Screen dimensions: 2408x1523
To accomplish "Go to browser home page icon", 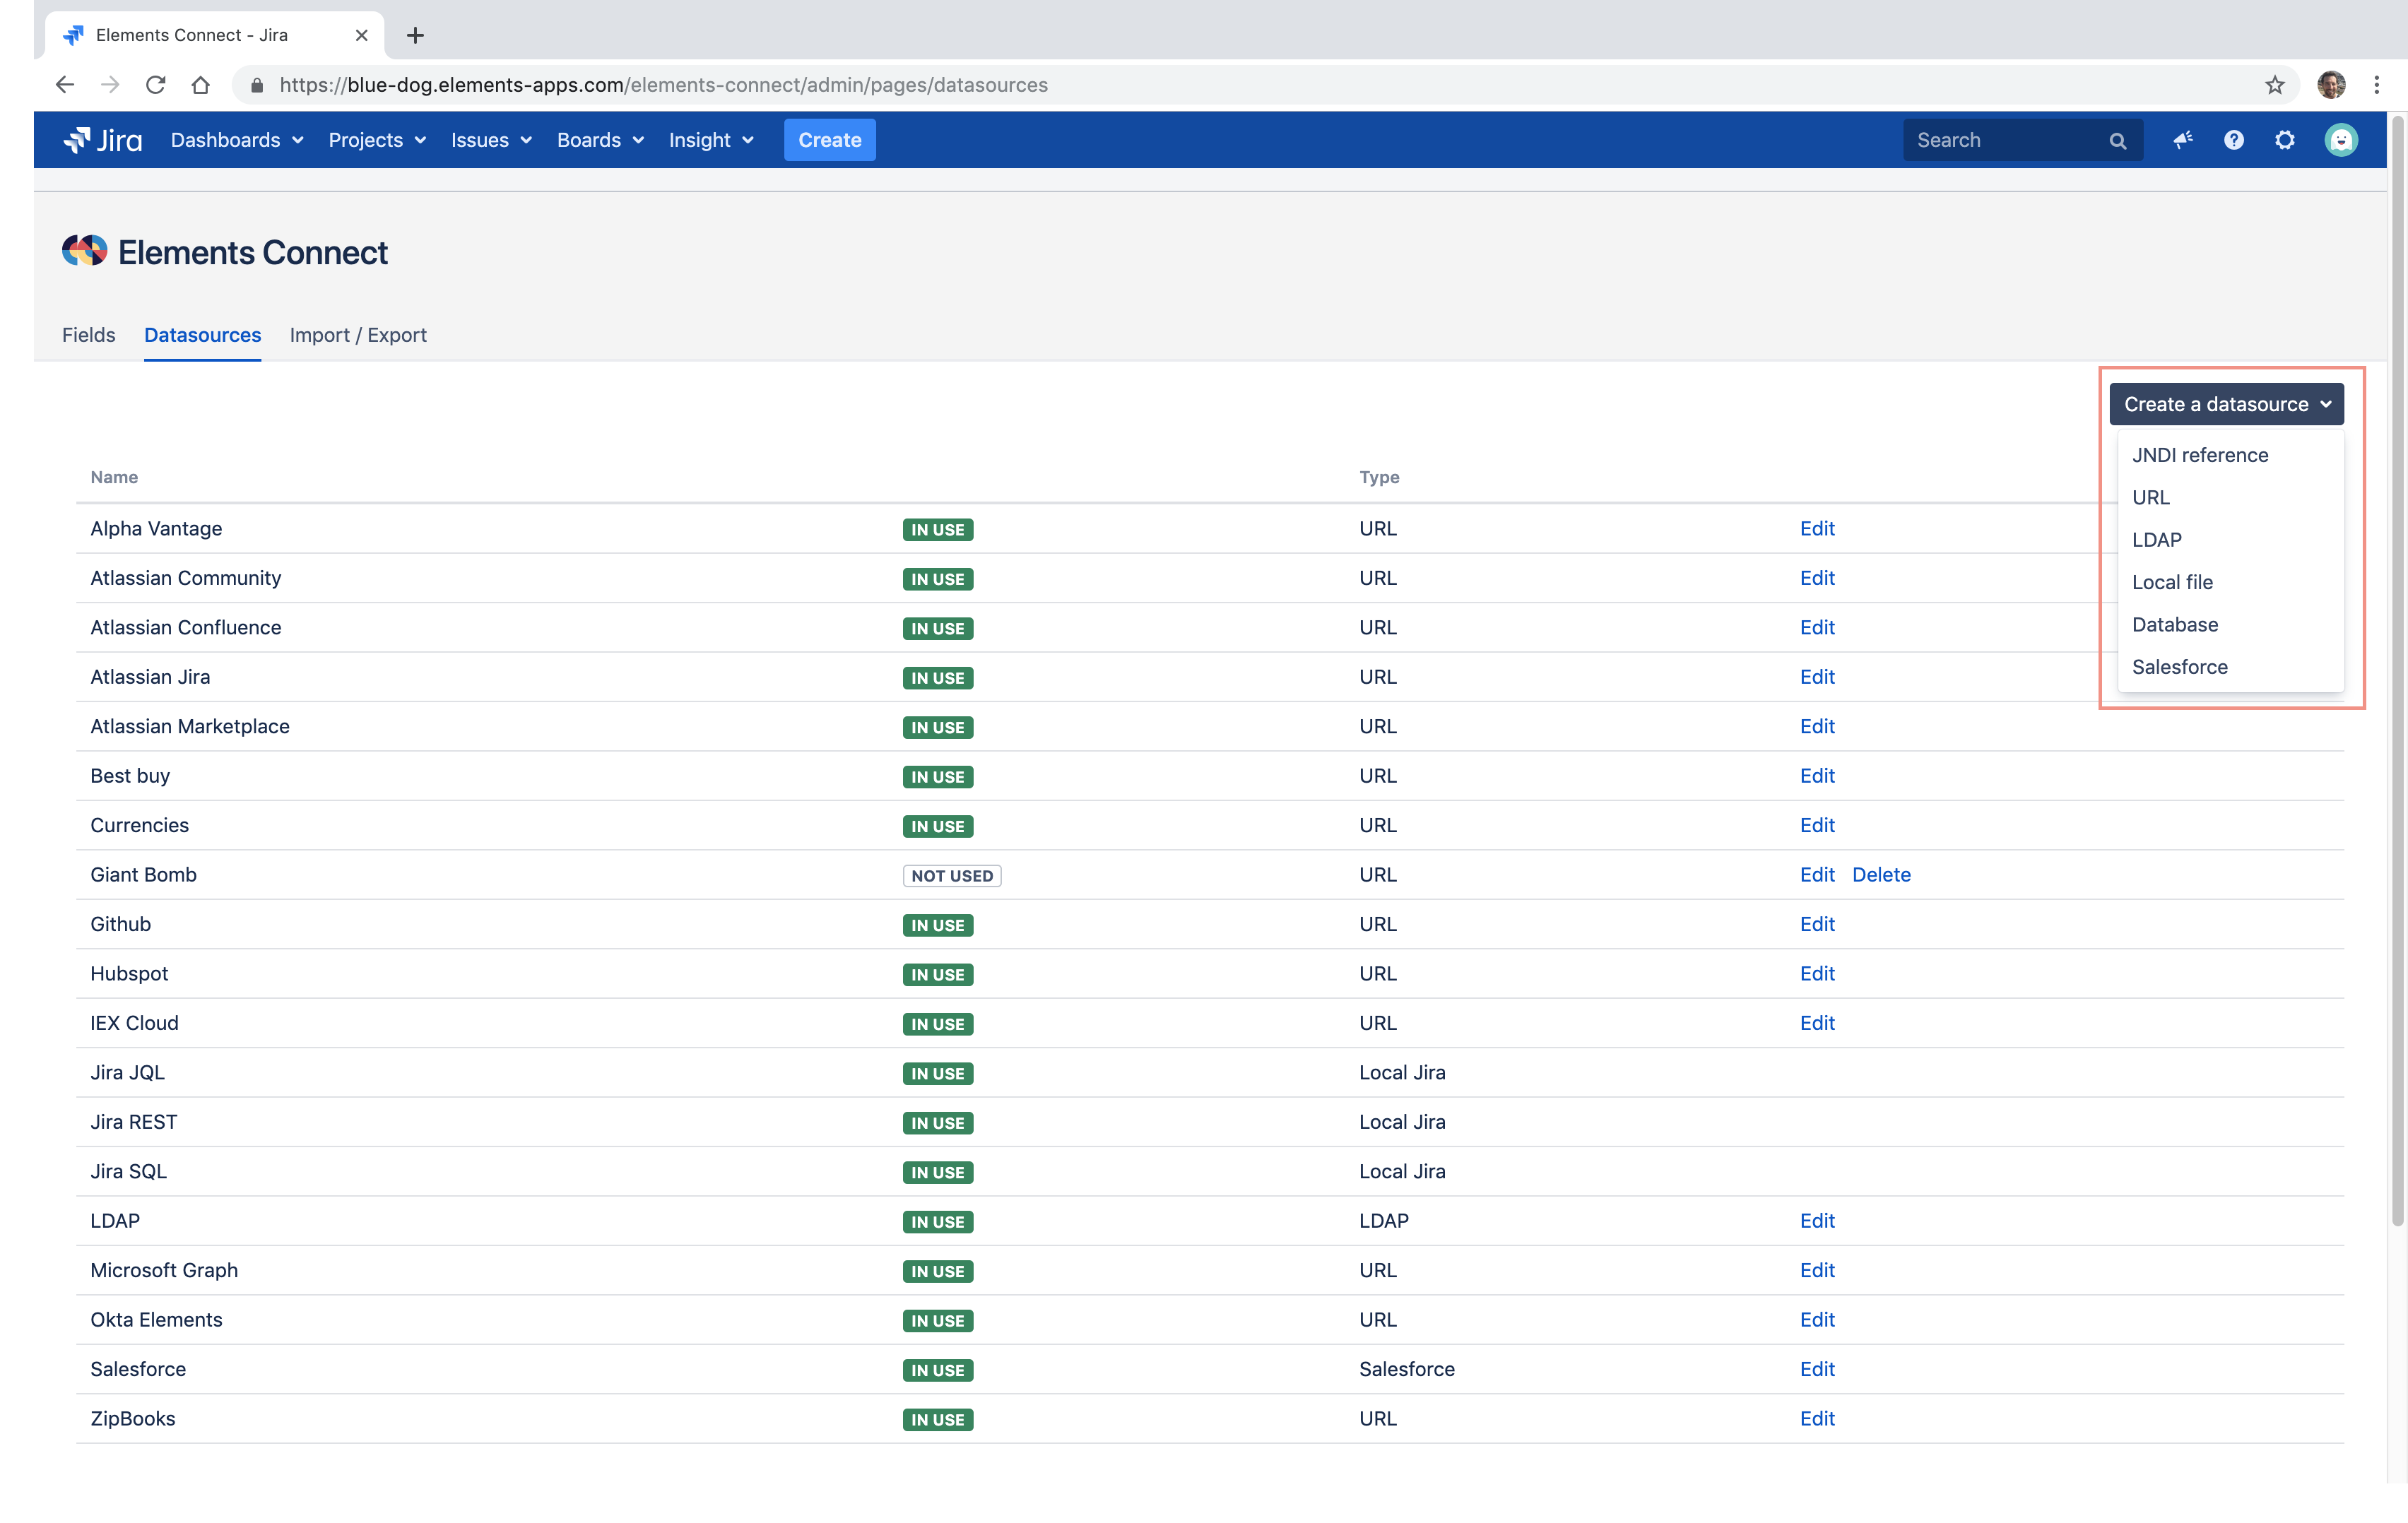I will 201,85.
